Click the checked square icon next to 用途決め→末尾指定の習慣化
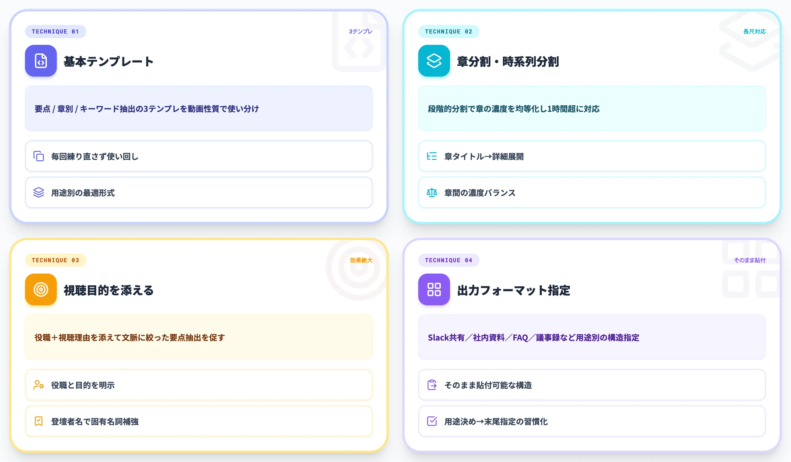 click(432, 421)
